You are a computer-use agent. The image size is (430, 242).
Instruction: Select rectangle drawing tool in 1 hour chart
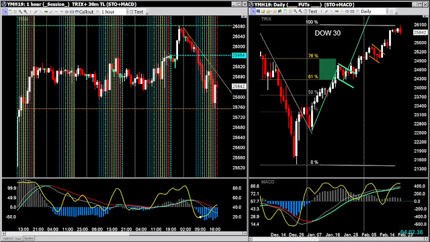(x=72, y=12)
